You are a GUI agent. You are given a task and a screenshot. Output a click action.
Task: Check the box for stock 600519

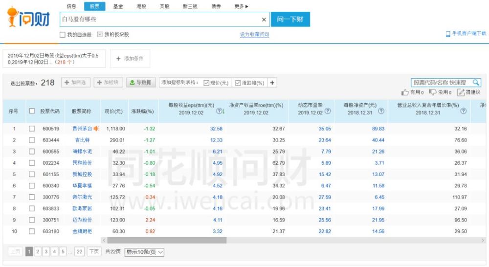pyautogui.click(x=32, y=129)
